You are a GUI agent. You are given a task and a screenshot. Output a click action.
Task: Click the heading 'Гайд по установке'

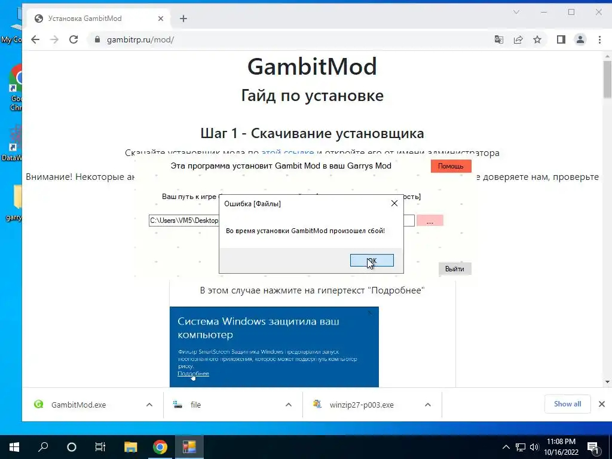click(312, 96)
